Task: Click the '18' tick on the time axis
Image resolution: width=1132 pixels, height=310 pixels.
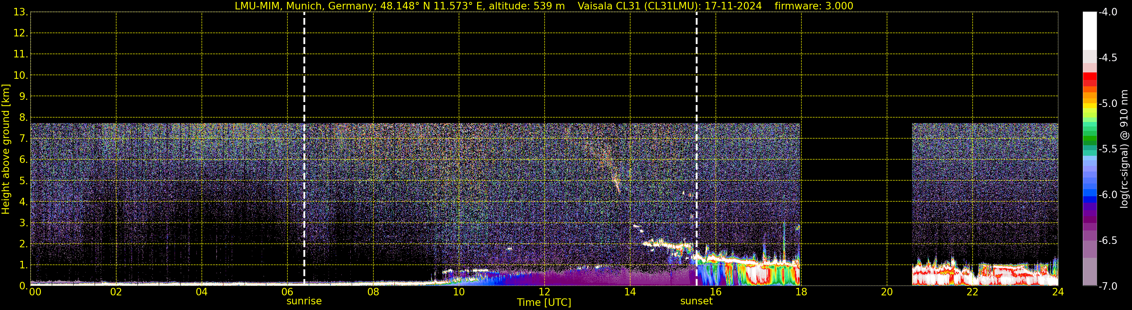Action: point(802,292)
